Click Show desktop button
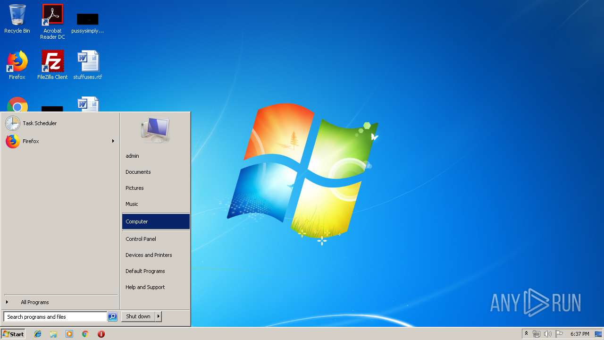The width and height of the screenshot is (604, 340). point(598,334)
